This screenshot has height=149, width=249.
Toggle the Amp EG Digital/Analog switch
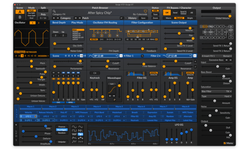point(190,74)
